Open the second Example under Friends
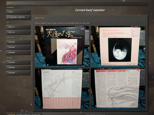The width and height of the screenshot is (154, 115). (18, 68)
